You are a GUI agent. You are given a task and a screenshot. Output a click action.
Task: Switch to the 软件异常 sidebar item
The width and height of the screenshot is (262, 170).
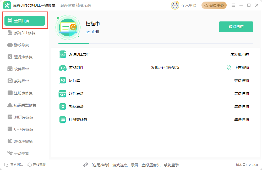point(18,69)
